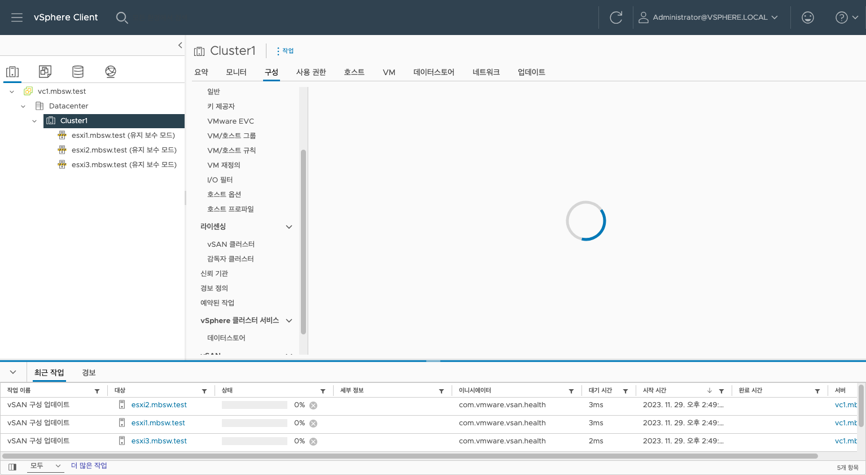The image size is (866, 475).
Task: Switch to the 경보 bottom tab
Action: click(x=89, y=373)
